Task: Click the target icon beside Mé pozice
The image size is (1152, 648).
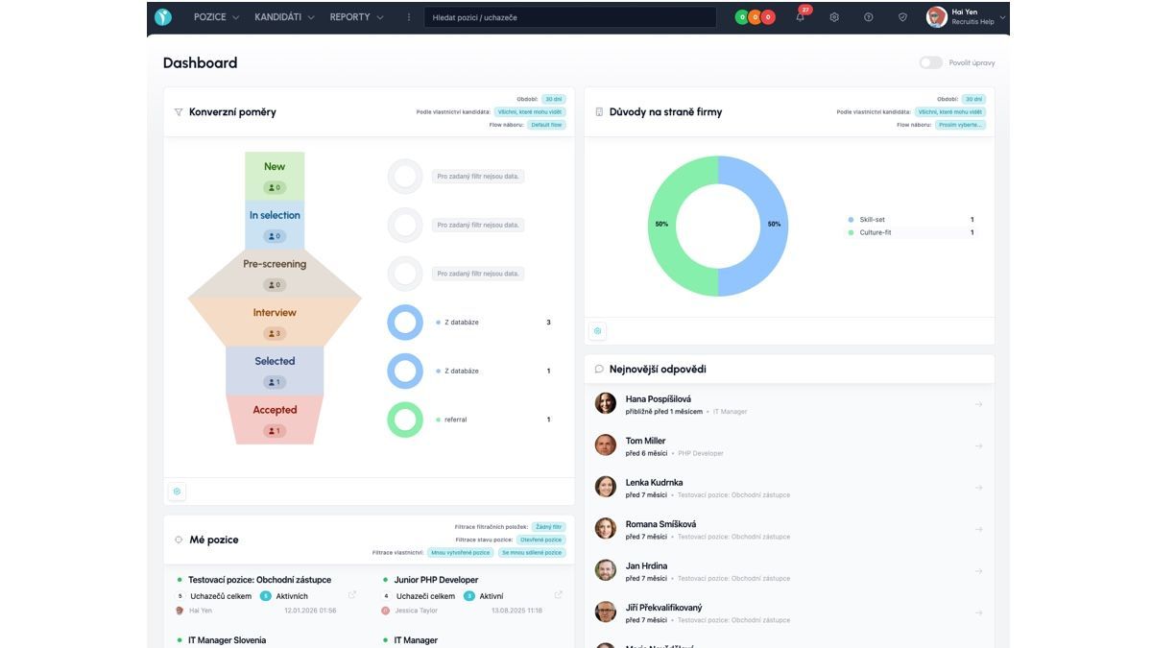Action: coord(179,540)
